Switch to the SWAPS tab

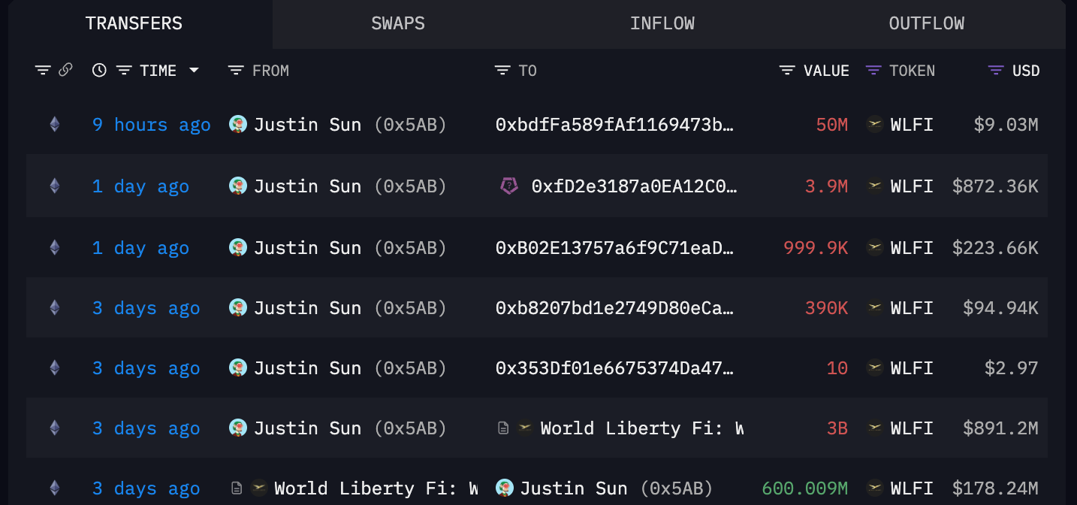click(x=397, y=23)
